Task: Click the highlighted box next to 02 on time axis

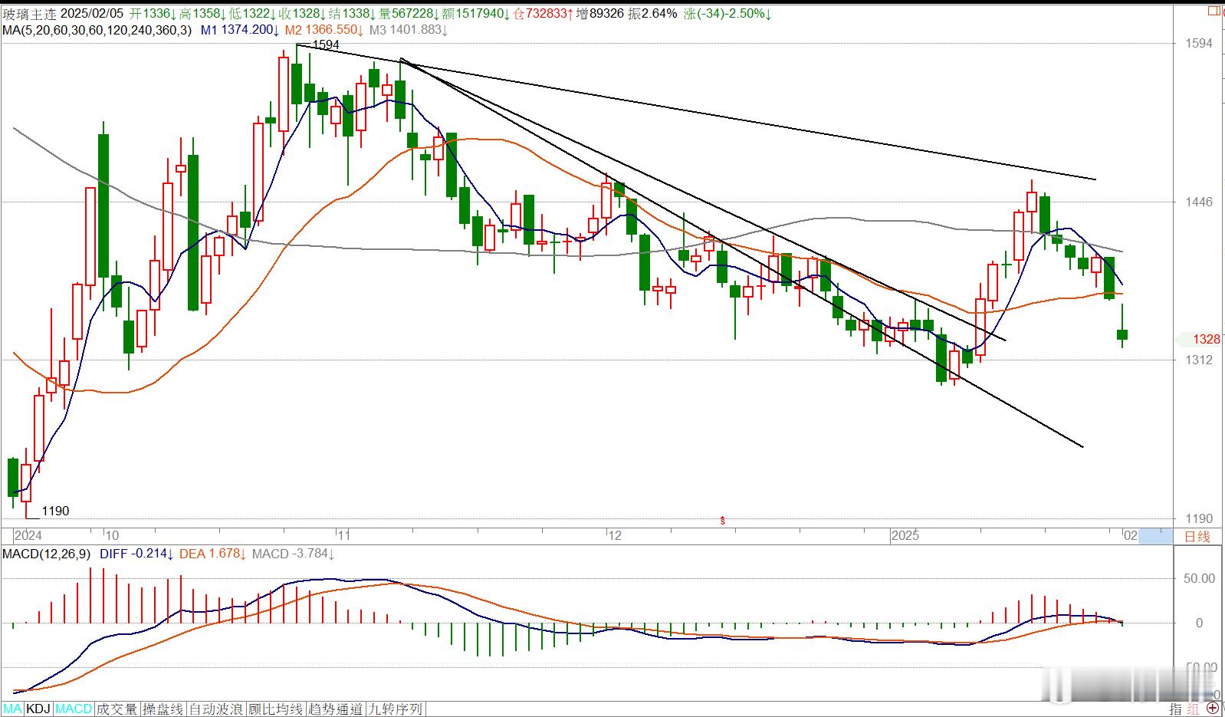Action: [1155, 536]
